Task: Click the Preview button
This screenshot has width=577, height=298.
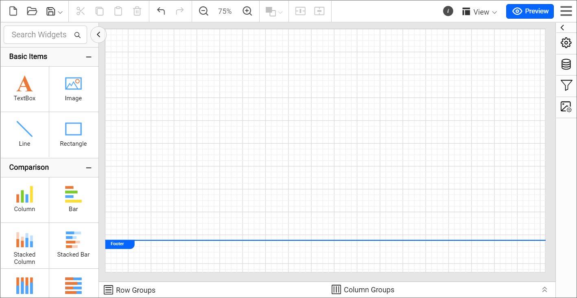Action: [530, 11]
